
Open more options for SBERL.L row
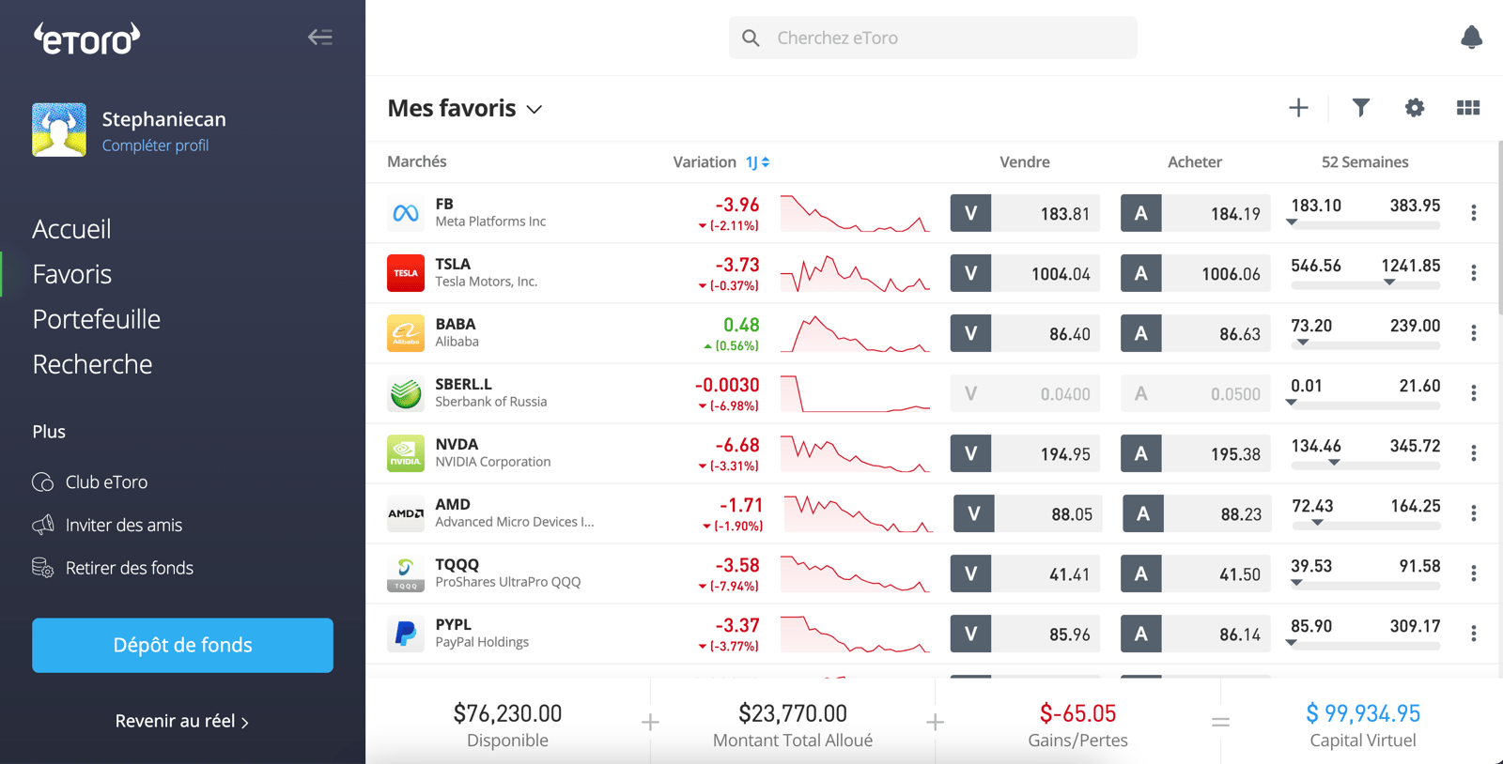click(1474, 393)
